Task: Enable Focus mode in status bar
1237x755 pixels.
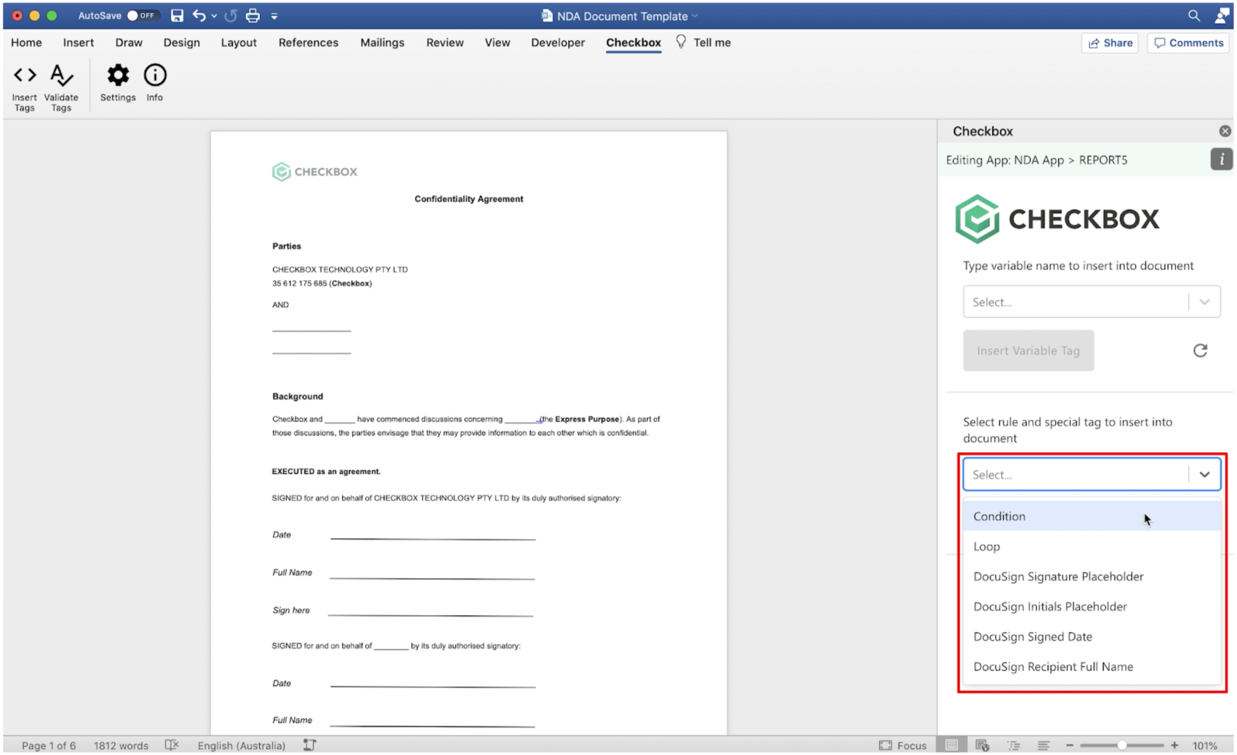Action: [x=903, y=746]
